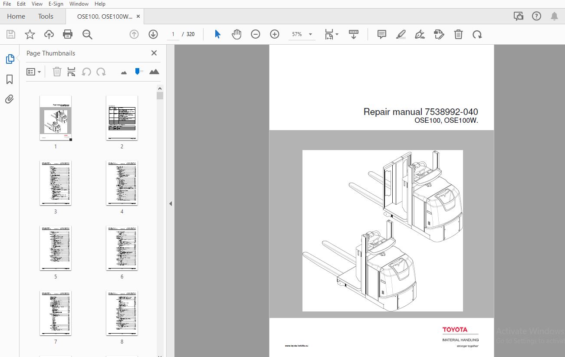Screen dimensions: 565x357
Task: Open thumbnails panel options dropdown
Action: [x=34, y=72]
